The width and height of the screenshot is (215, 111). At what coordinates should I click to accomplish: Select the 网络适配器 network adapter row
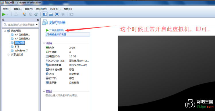(x=67, y=65)
